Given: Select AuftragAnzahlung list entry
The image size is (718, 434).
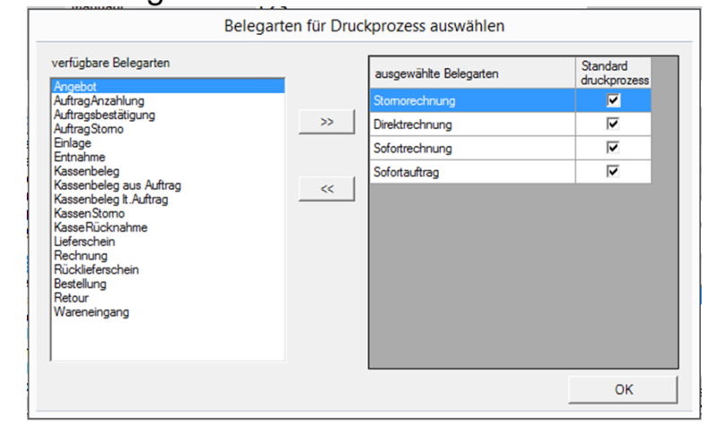Looking at the screenshot, I should (x=99, y=101).
